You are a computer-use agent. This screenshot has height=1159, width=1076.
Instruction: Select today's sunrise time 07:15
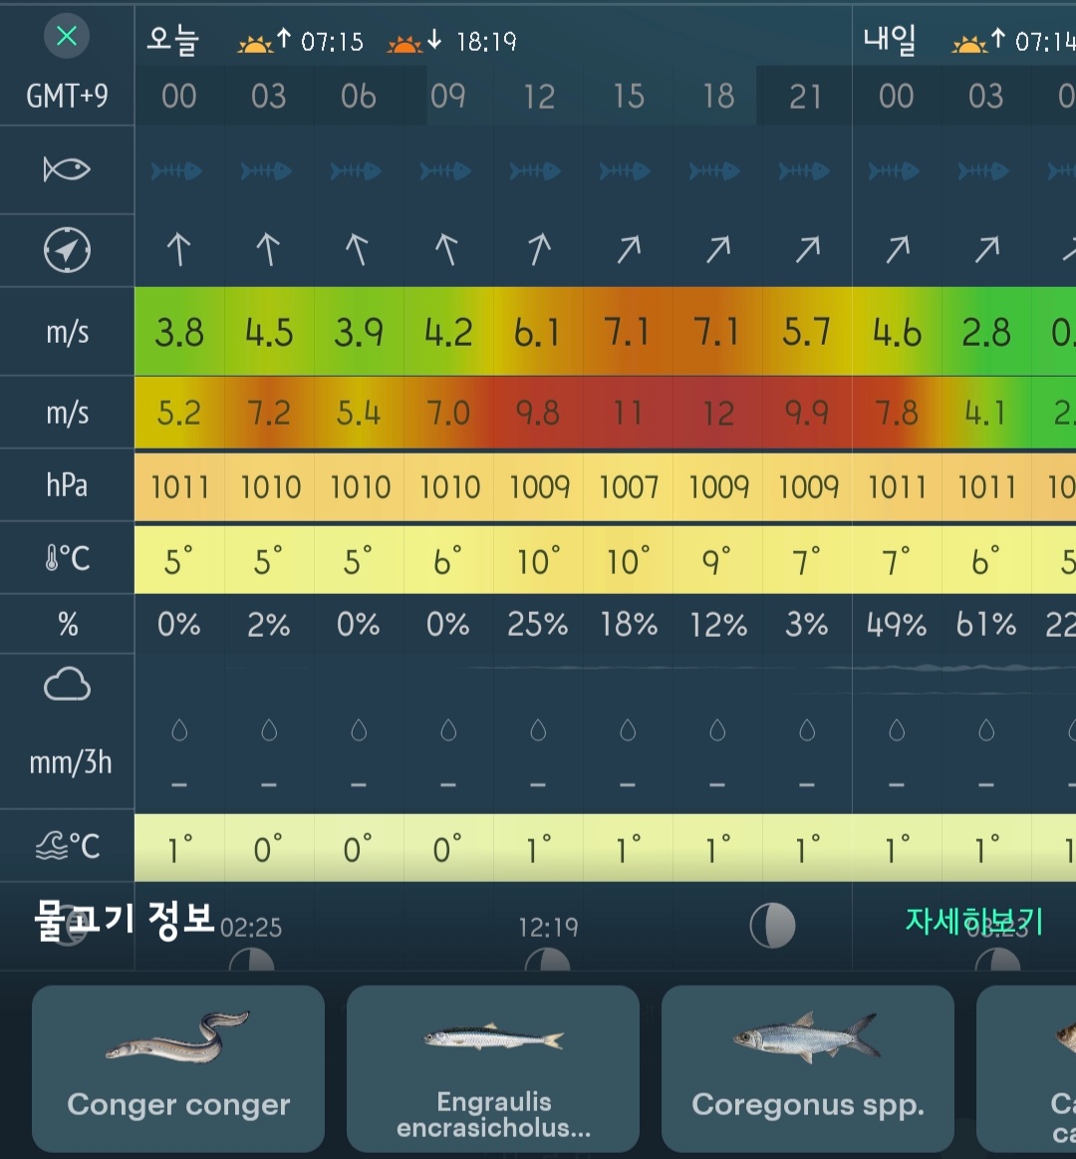coord(332,42)
